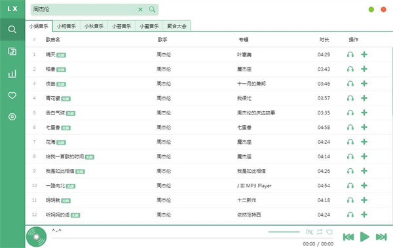Toggle the heart favorite icon in player bar
393x248 pixels.
[x=329, y=232]
